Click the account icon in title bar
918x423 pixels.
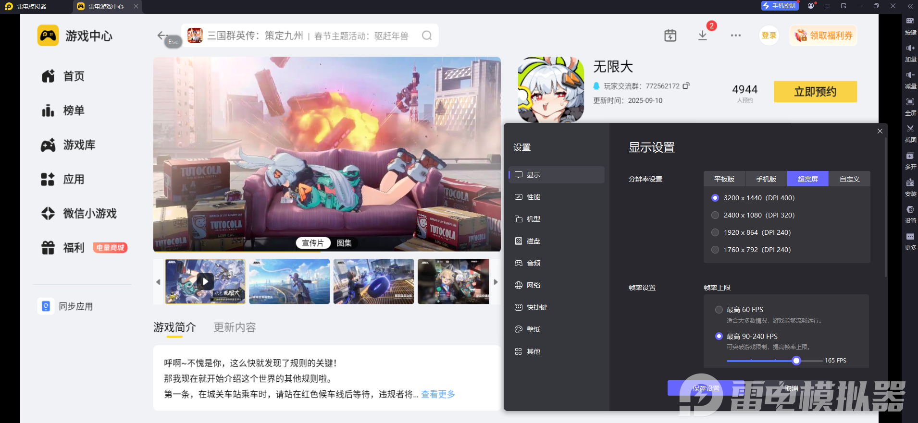click(811, 6)
